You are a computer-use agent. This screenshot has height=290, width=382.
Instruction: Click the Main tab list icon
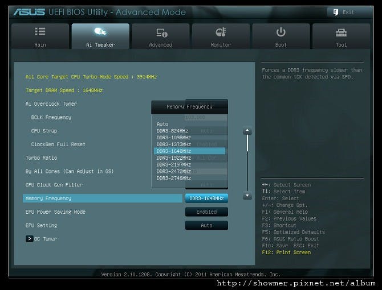tap(40, 32)
